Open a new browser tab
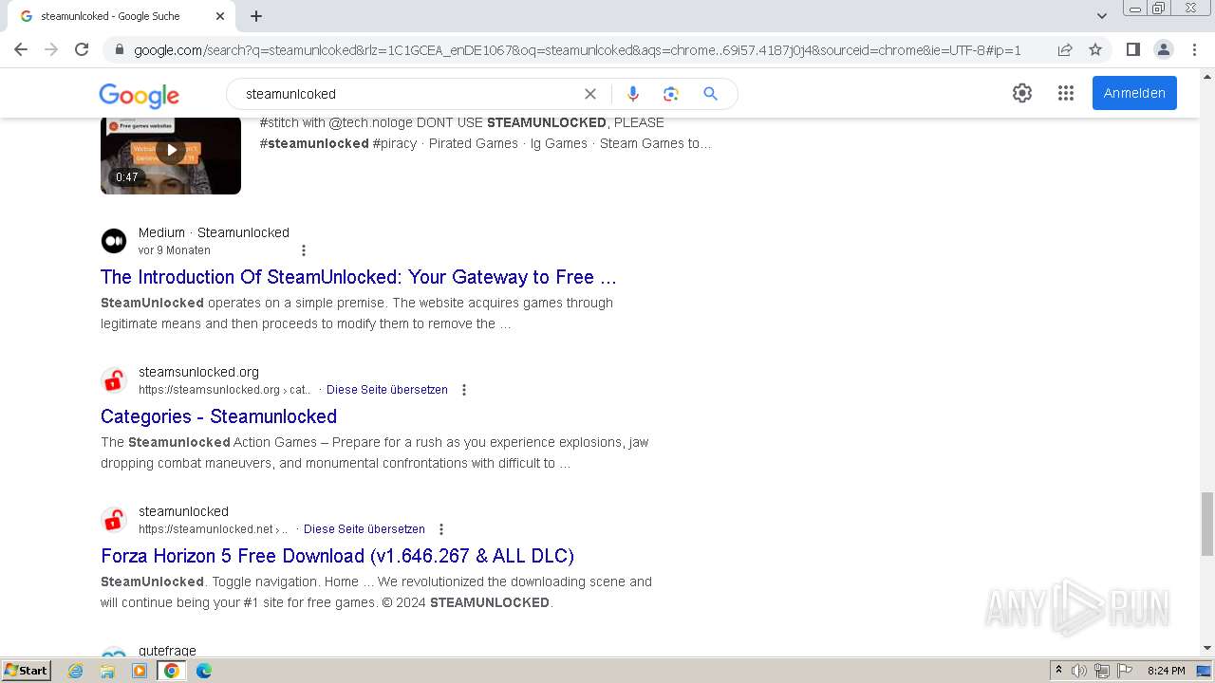This screenshot has height=683, width=1215. [256, 16]
